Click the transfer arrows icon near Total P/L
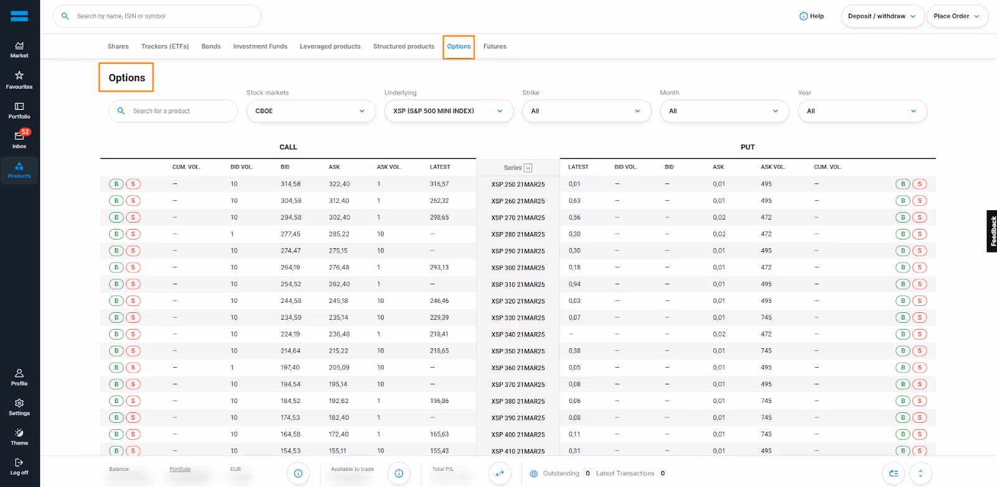Viewport: 997px width, 487px height. [x=500, y=473]
